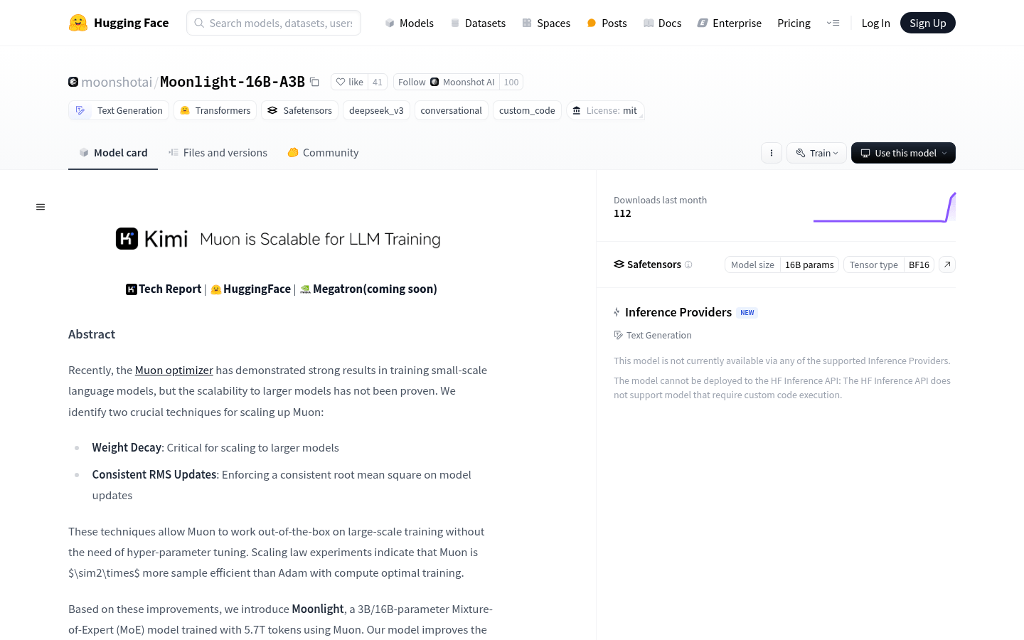Screen dimensions: 1024x640
Task: Open Posts
Action: (x=607, y=23)
